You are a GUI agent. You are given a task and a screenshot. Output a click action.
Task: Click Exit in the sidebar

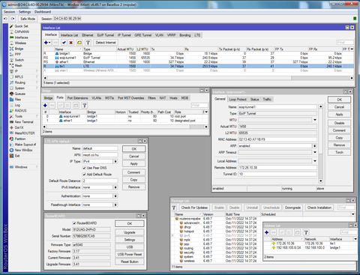click(17, 156)
